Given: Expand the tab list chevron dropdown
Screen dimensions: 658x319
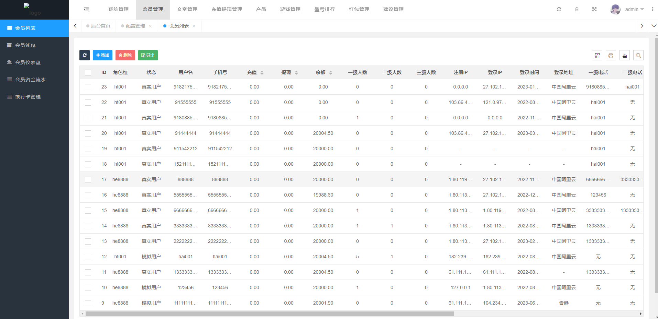Looking at the screenshot, I should coord(654,26).
